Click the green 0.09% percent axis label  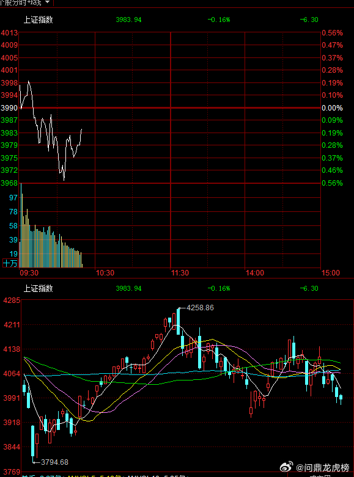coord(332,120)
